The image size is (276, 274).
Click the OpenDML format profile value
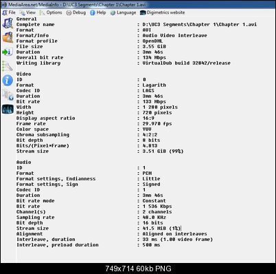point(152,41)
